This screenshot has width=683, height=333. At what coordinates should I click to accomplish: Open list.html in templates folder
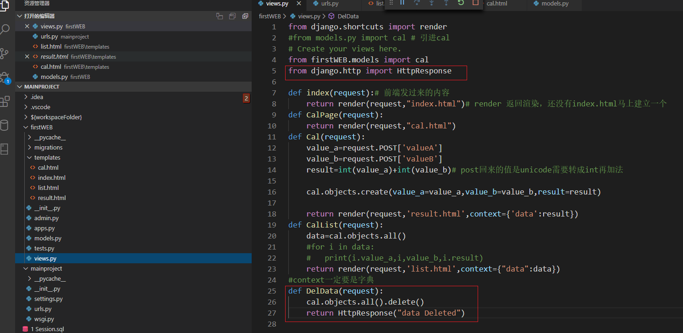133,188
